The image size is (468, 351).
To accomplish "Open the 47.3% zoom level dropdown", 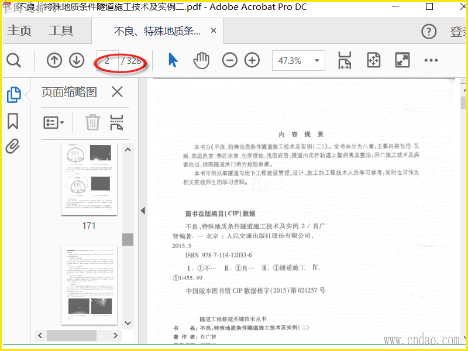I will click(298, 61).
